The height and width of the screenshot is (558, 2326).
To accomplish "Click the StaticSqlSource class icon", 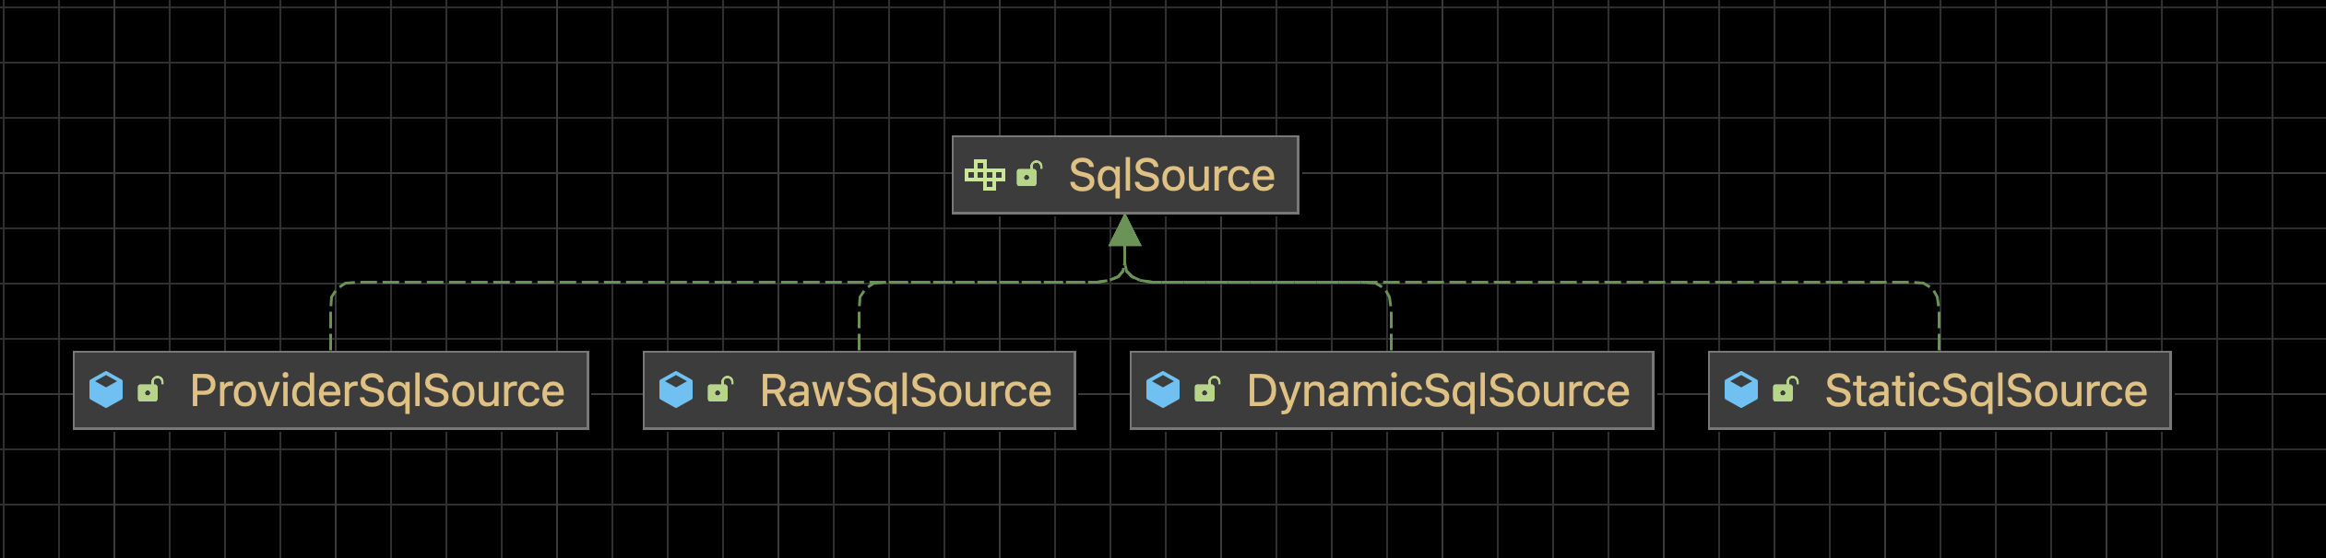I will (x=1741, y=389).
